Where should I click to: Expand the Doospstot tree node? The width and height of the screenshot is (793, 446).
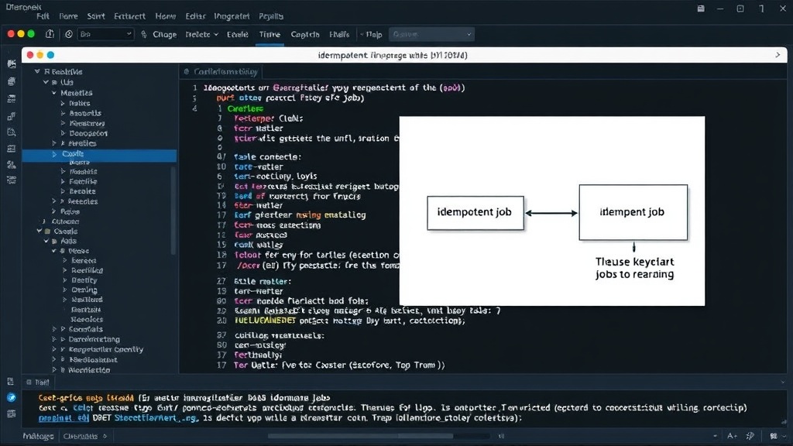[64, 133]
